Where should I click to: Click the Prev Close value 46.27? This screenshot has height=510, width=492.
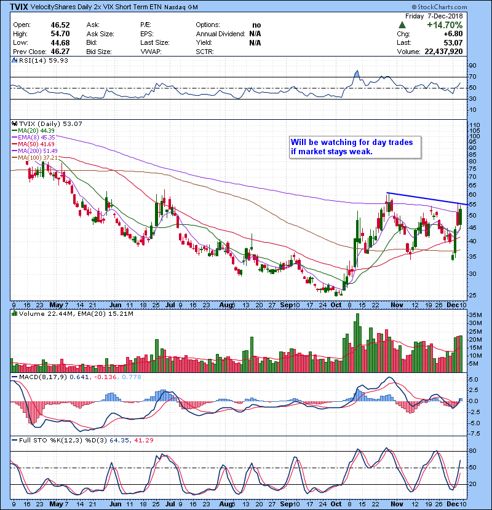[60, 52]
